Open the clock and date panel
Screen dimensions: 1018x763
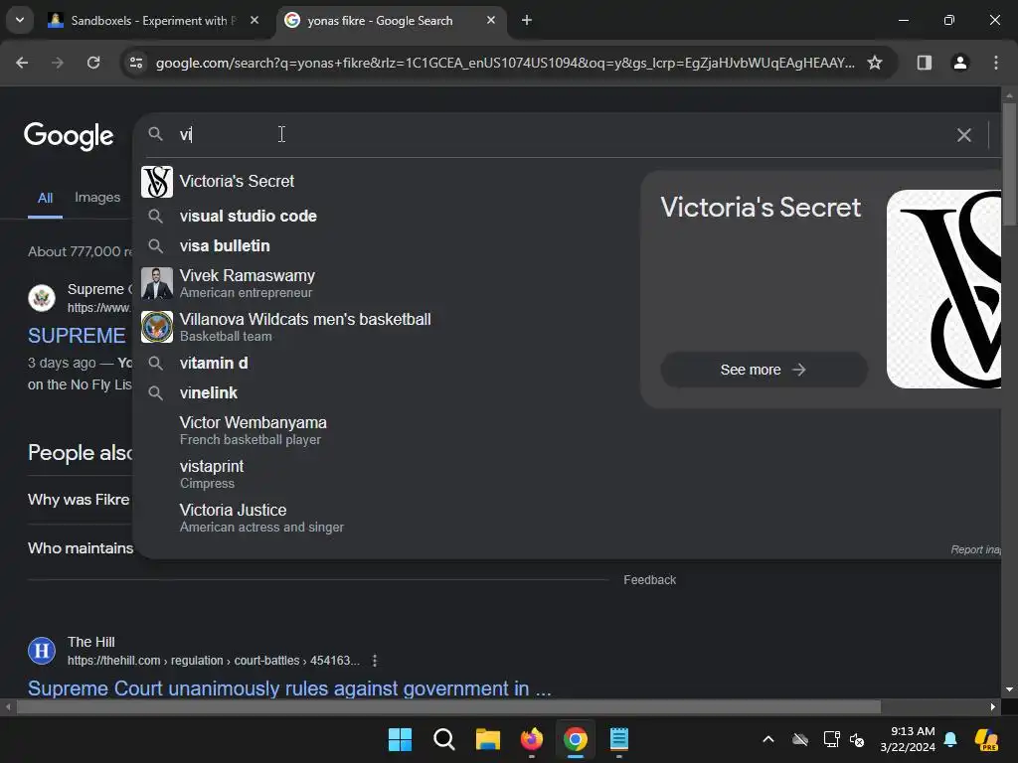pos(908,739)
